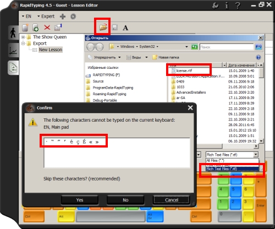Screen dimensions: 275x229
Task: Select the 0409 folder
Action: click(x=180, y=81)
